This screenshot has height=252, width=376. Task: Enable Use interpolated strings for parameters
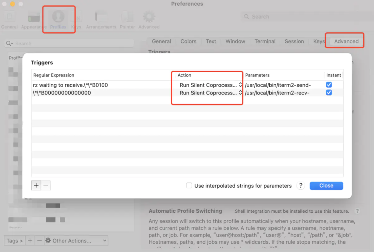coord(189,186)
